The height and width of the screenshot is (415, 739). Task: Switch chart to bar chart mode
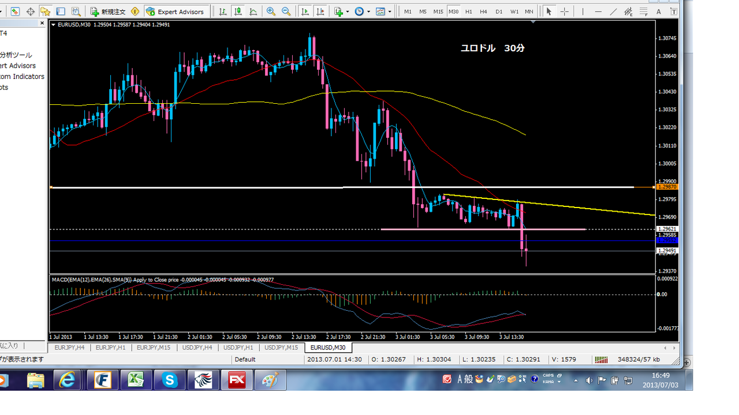click(x=223, y=12)
